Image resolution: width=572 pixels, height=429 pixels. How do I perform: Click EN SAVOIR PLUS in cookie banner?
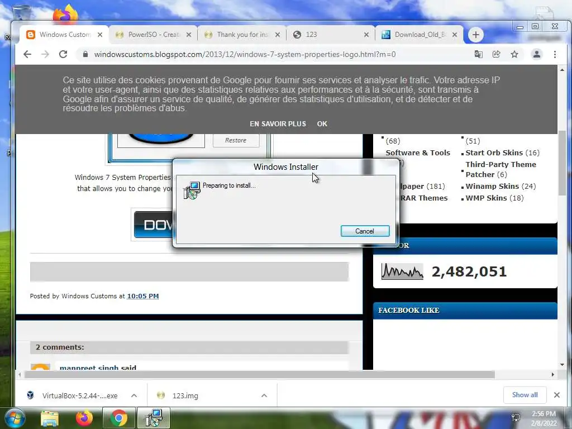tap(278, 124)
